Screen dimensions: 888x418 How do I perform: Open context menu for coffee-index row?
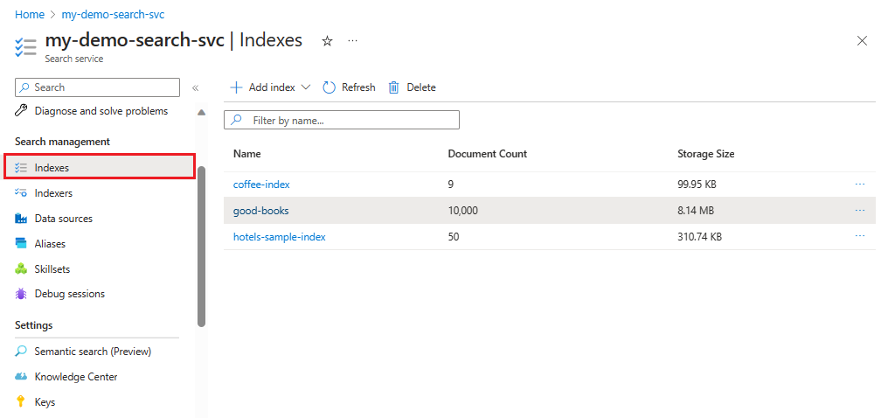pos(860,185)
